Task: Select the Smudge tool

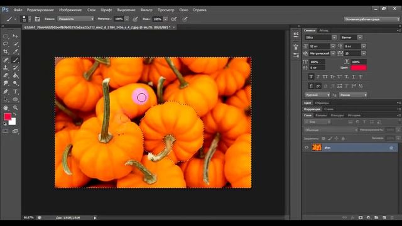Action: coord(6,83)
